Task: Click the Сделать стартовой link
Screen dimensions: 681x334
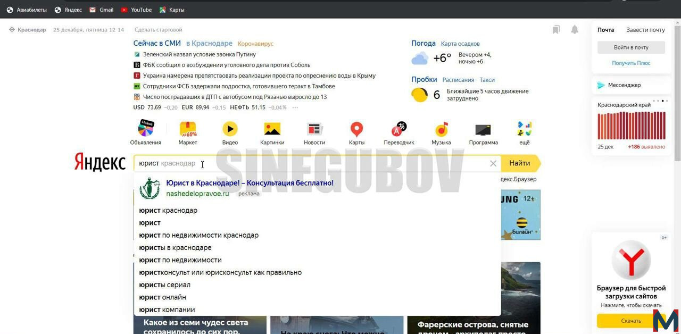Action: coord(159,30)
